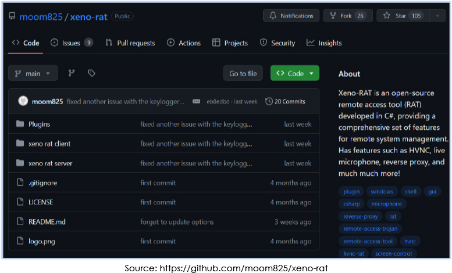The width and height of the screenshot is (452, 273).
Task: View tags via the tag icon
Action: coord(91,73)
